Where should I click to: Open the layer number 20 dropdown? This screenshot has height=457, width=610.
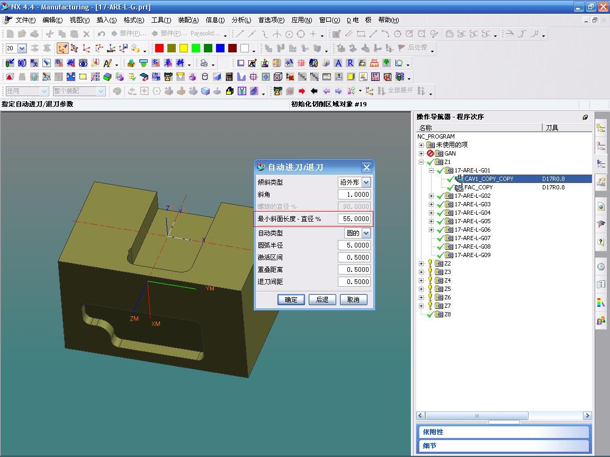click(22, 48)
